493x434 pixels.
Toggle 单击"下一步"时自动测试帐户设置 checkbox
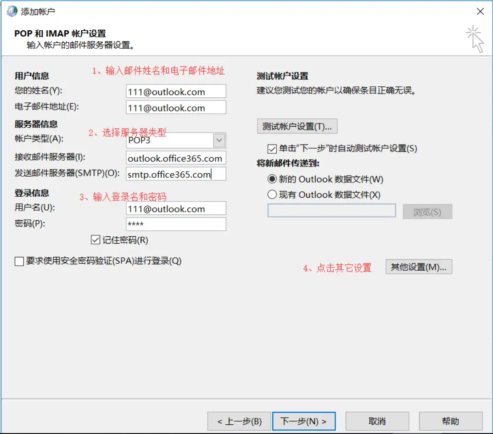click(x=272, y=149)
